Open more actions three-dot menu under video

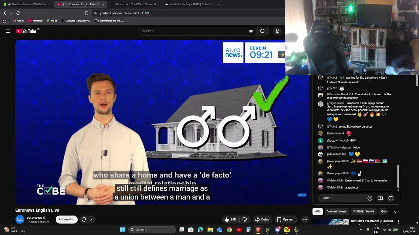click(305, 220)
